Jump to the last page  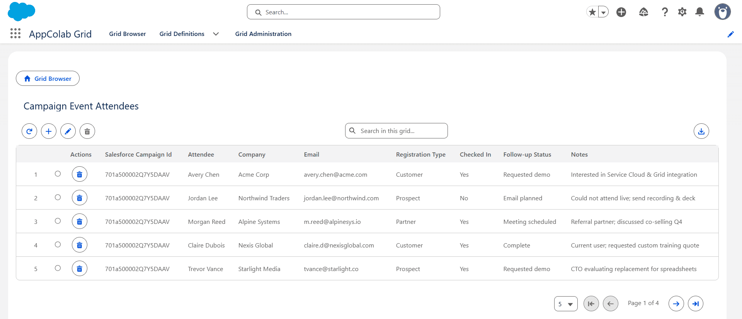click(696, 304)
